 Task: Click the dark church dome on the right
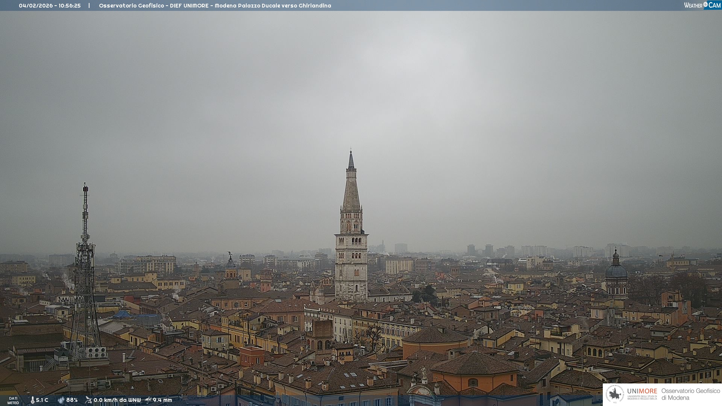[616, 271]
